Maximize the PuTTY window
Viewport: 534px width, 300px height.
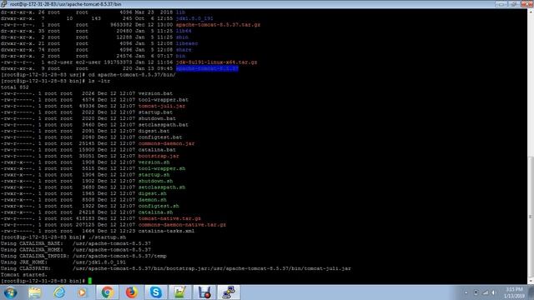tap(514, 3)
